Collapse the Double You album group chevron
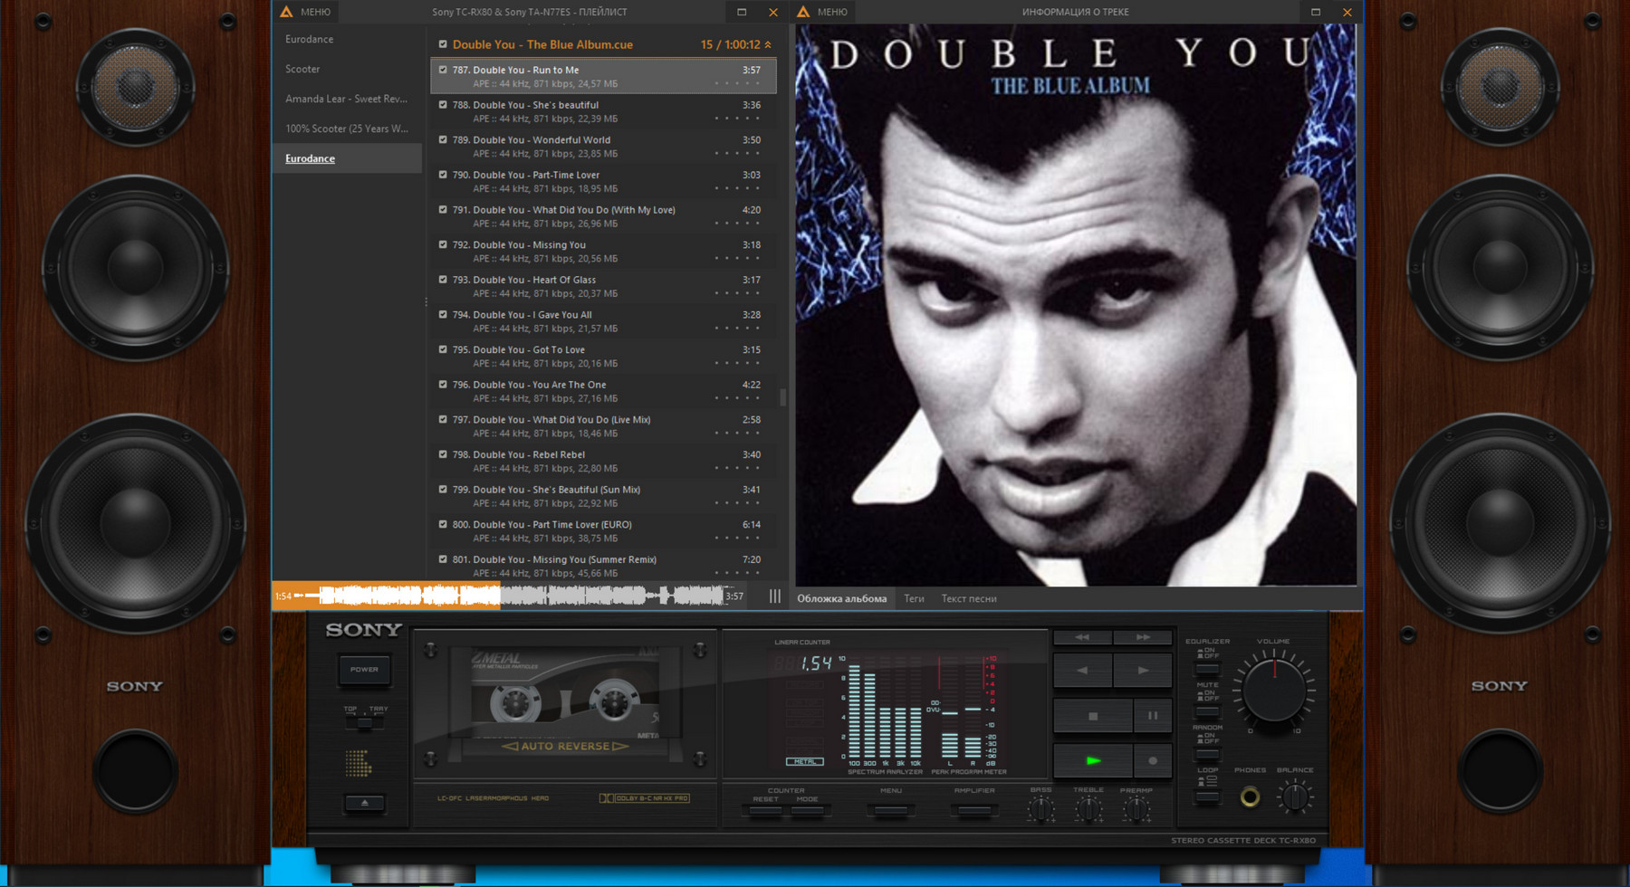This screenshot has height=887, width=1630. pyautogui.click(x=768, y=44)
